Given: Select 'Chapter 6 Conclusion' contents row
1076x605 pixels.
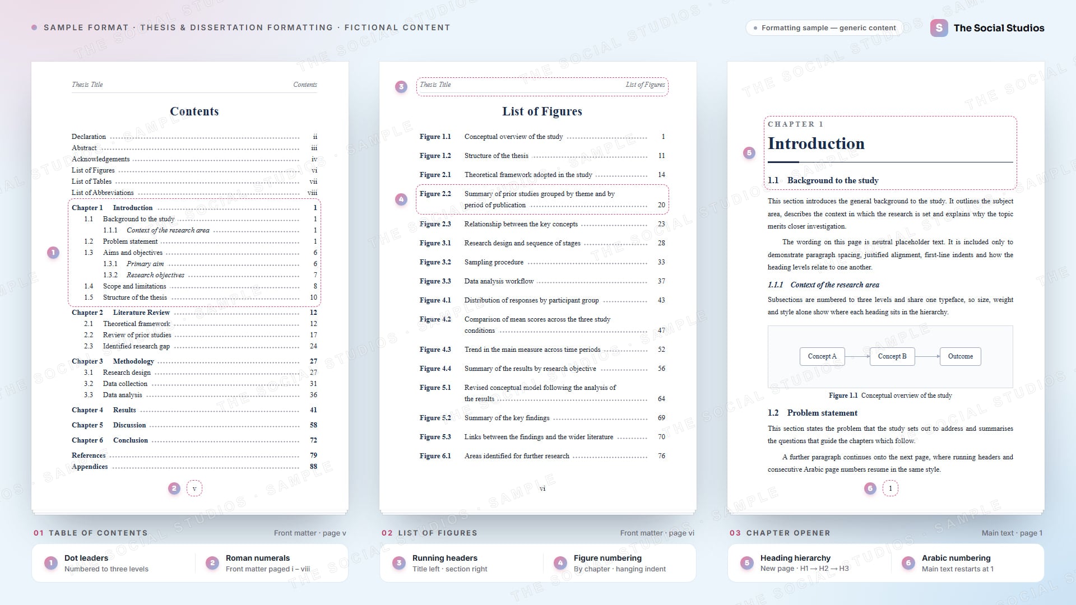Looking at the screenshot, I should [x=194, y=440].
